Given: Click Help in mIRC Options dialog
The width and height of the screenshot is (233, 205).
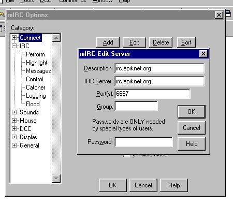Looking at the screenshot, I should [x=174, y=185].
